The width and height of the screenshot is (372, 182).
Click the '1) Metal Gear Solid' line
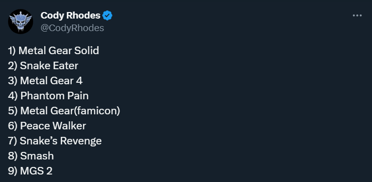pyautogui.click(x=53, y=51)
